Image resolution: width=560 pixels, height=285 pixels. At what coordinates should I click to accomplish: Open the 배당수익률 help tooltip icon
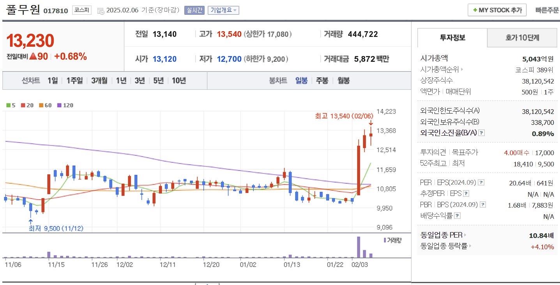(x=456, y=215)
